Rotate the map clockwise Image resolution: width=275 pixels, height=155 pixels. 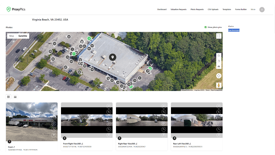[219, 56]
